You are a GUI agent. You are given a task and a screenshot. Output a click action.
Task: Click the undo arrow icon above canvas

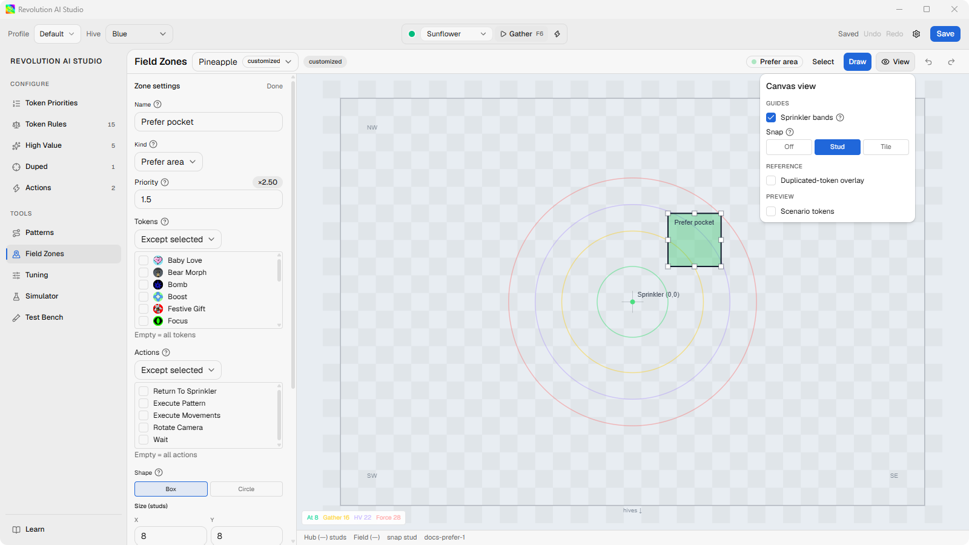pyautogui.click(x=928, y=62)
